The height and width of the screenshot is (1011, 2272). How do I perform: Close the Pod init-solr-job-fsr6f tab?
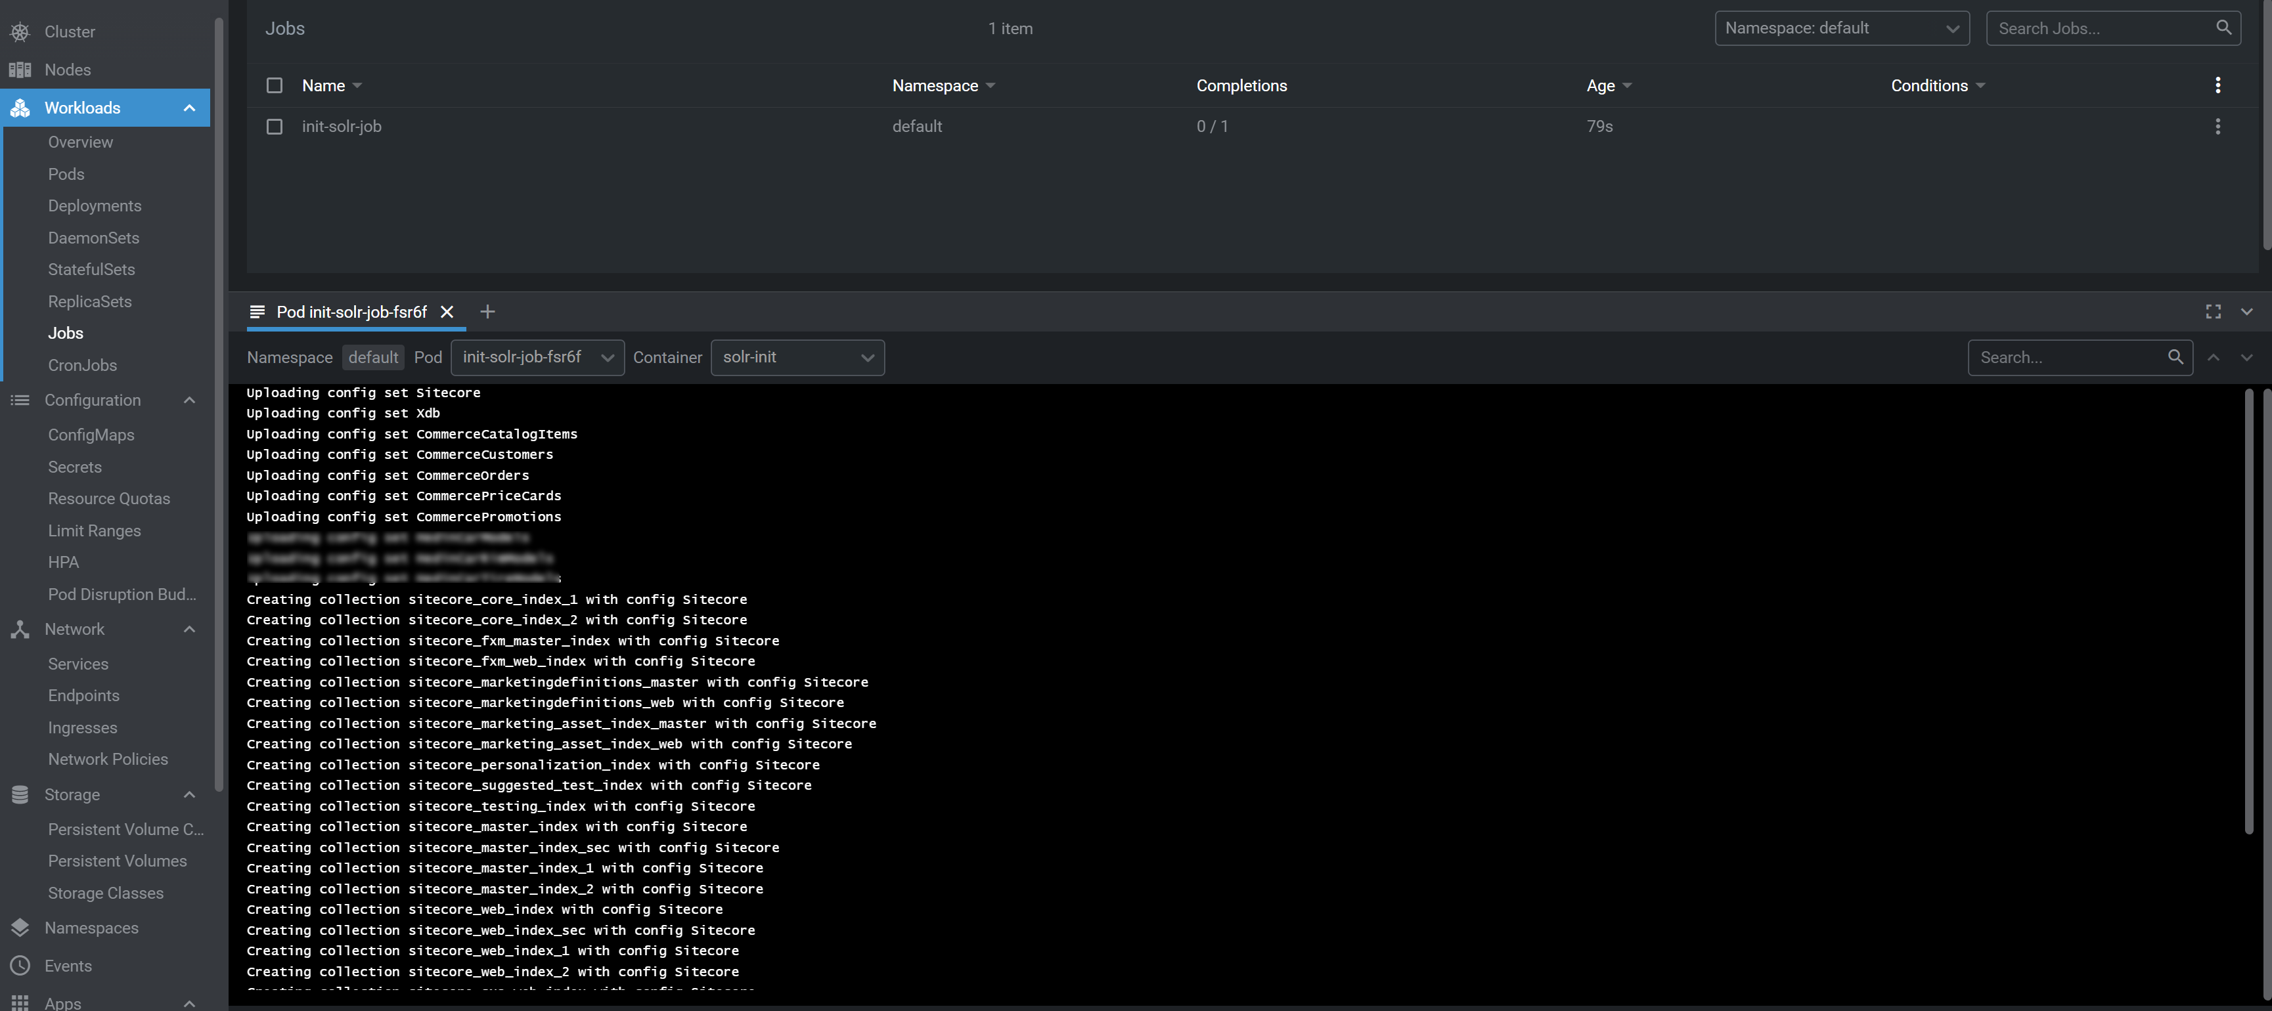pos(447,312)
